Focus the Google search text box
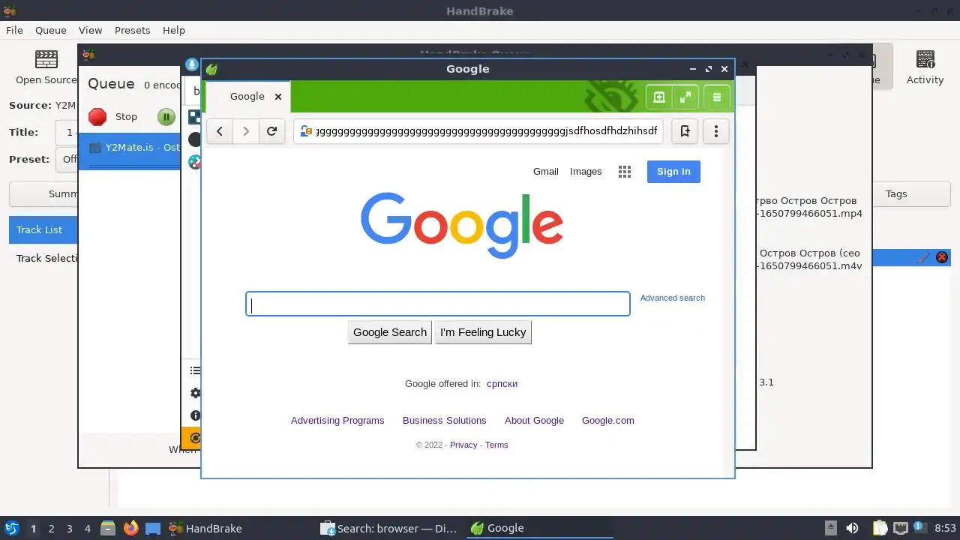This screenshot has height=540, width=960. pos(438,304)
